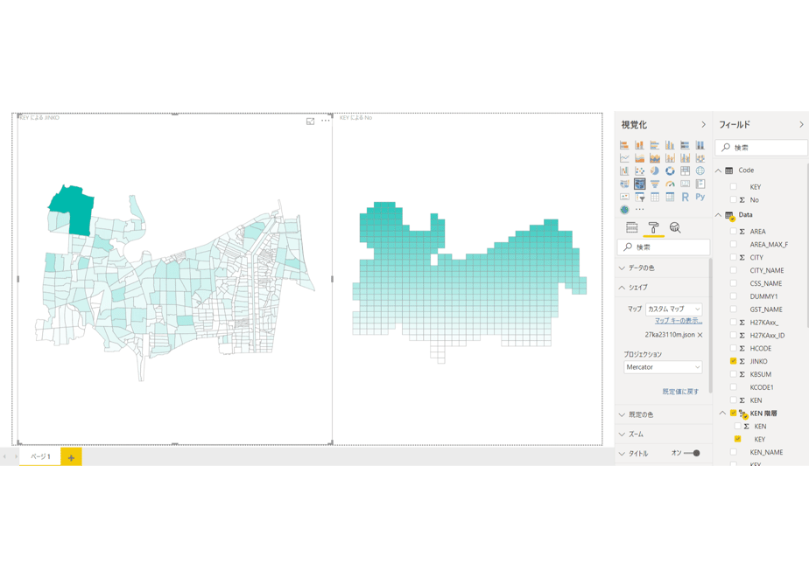The height and width of the screenshot is (577, 809).
Task: Check the AREA field checkbox
Action: point(733,232)
